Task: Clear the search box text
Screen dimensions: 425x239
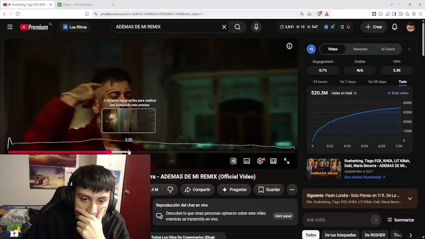Action: click(x=224, y=27)
